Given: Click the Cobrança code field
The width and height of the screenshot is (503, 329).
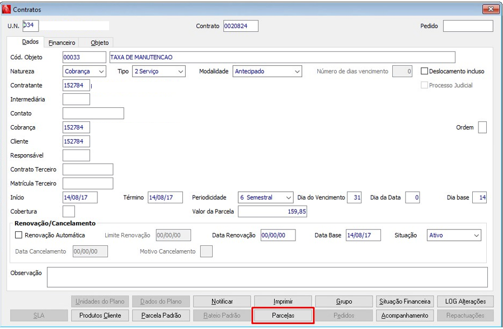Looking at the screenshot, I should (x=76, y=127).
